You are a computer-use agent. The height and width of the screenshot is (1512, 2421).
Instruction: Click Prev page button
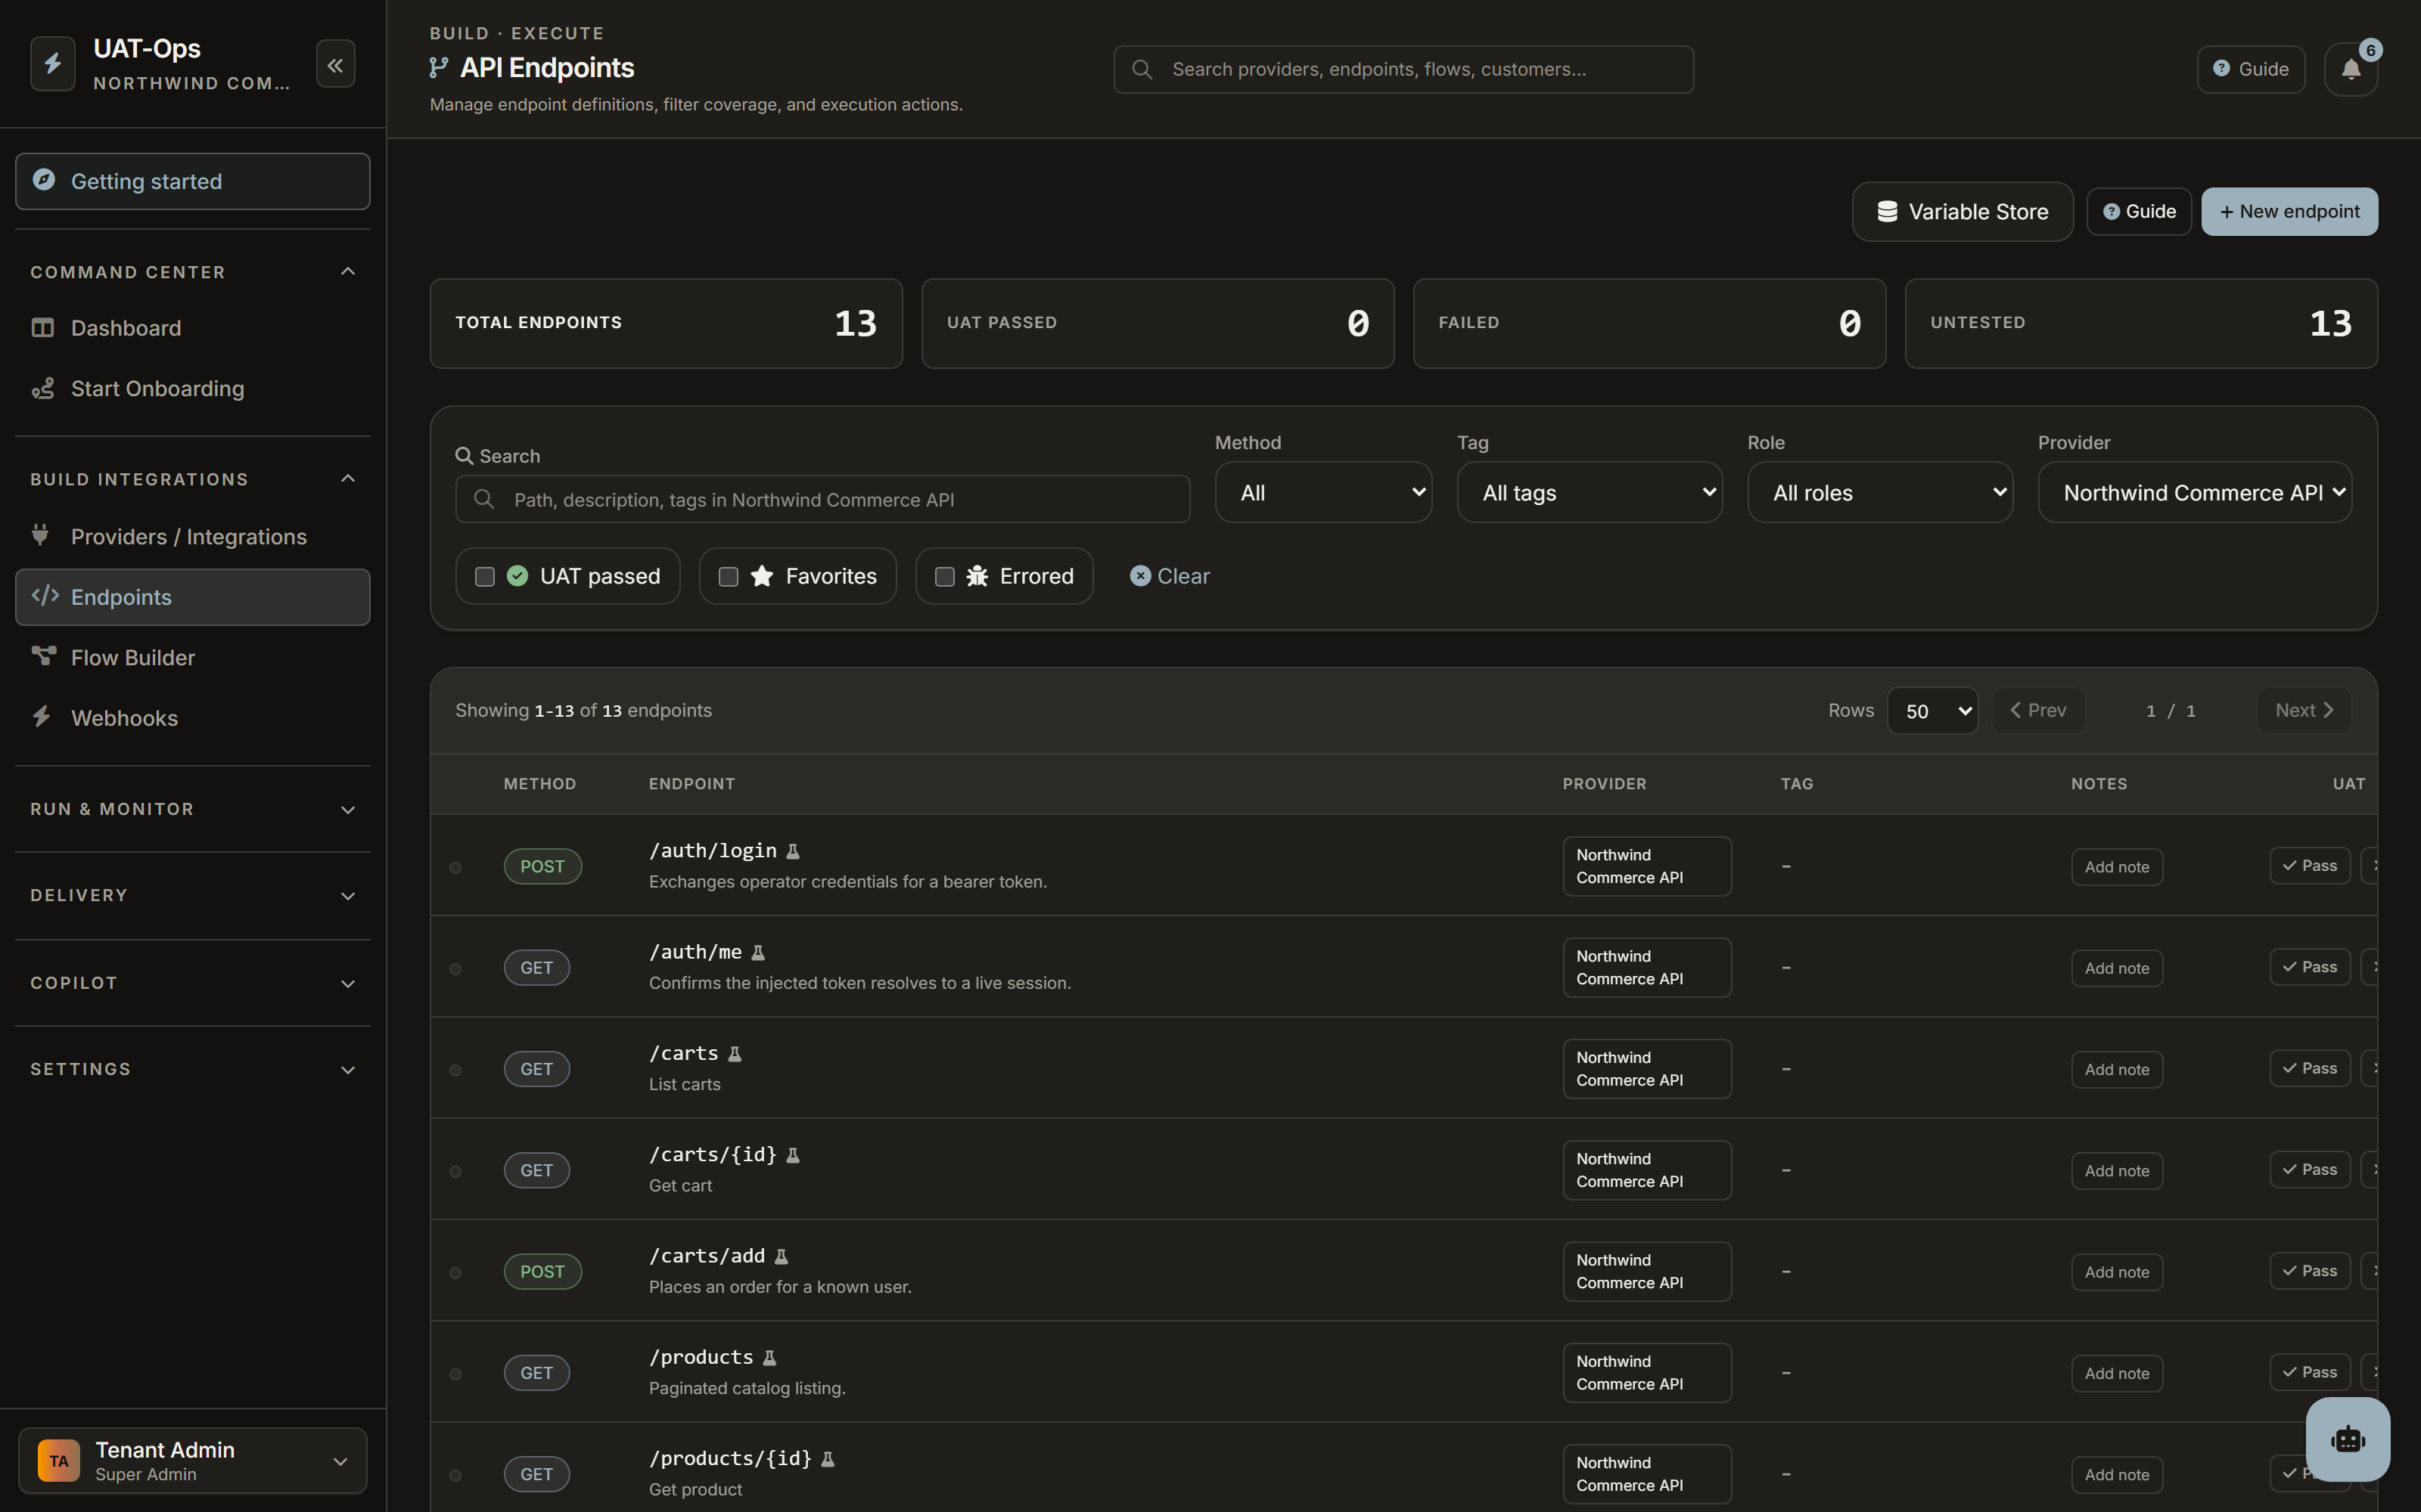click(x=2038, y=710)
